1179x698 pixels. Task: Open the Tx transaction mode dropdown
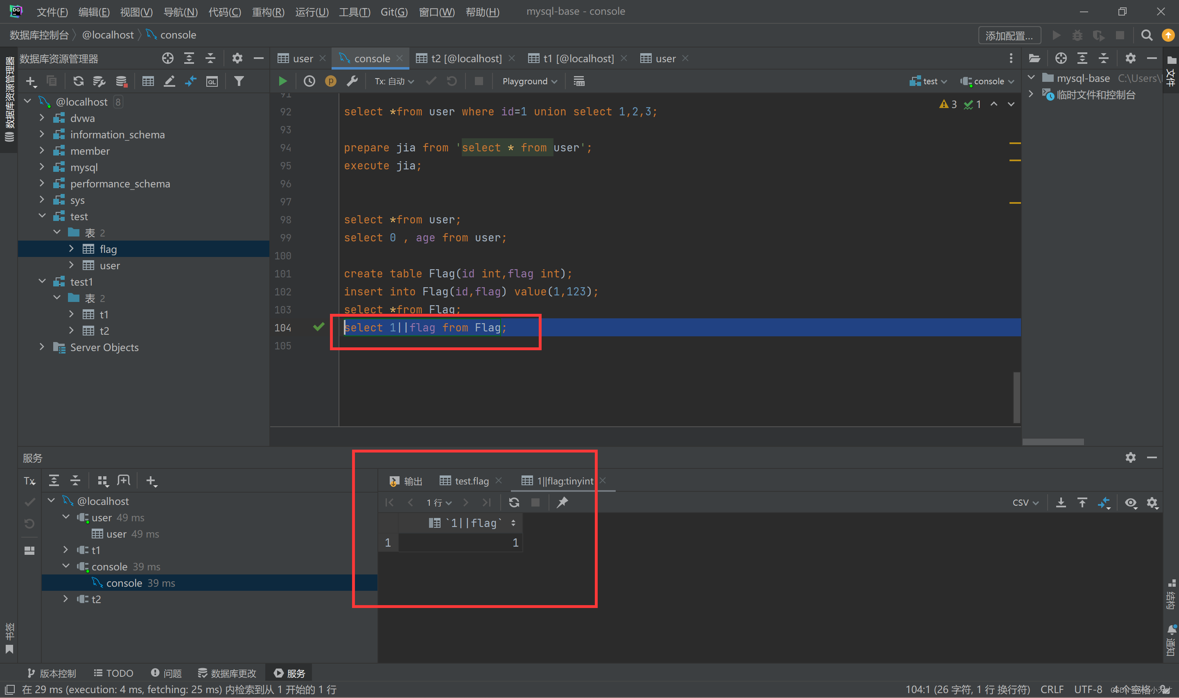point(394,81)
